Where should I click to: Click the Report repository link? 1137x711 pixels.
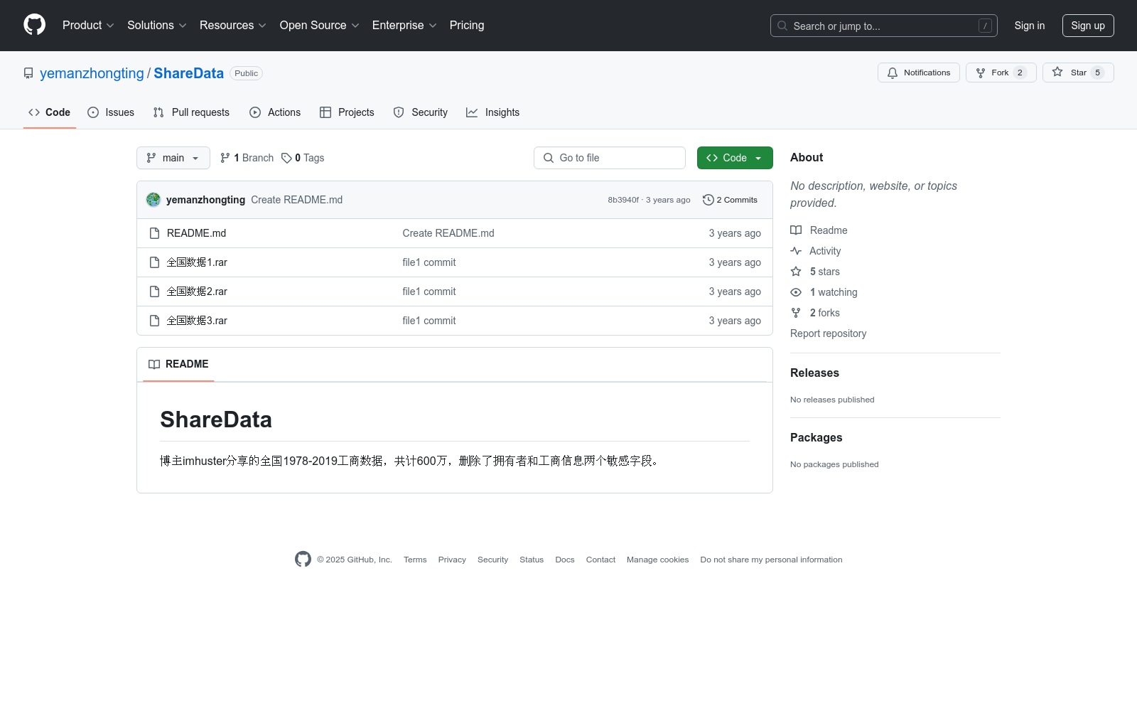(828, 333)
